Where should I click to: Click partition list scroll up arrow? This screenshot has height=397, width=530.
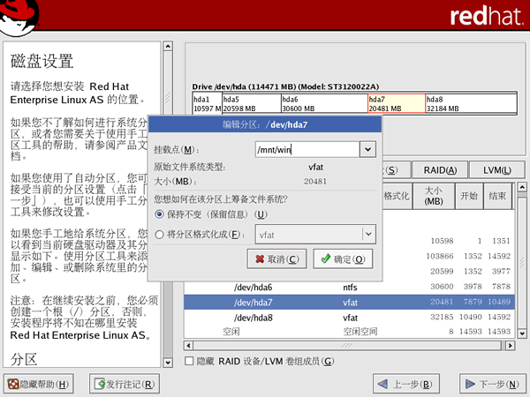[522, 187]
